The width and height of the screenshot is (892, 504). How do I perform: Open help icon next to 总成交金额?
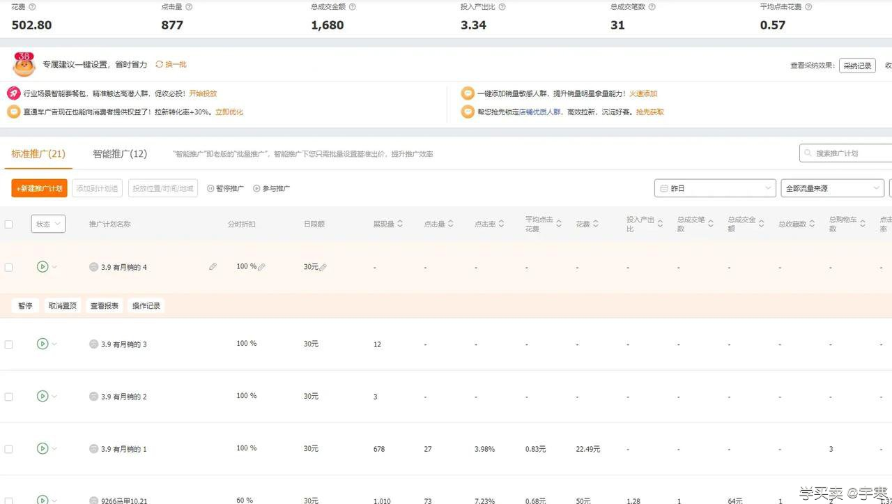click(x=352, y=7)
